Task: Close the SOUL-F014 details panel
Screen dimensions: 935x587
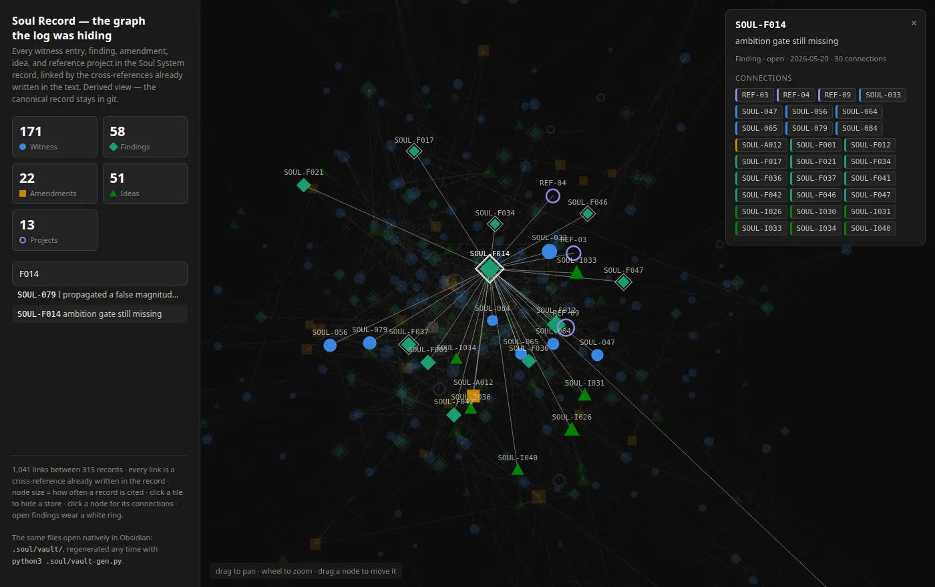Action: pos(914,23)
